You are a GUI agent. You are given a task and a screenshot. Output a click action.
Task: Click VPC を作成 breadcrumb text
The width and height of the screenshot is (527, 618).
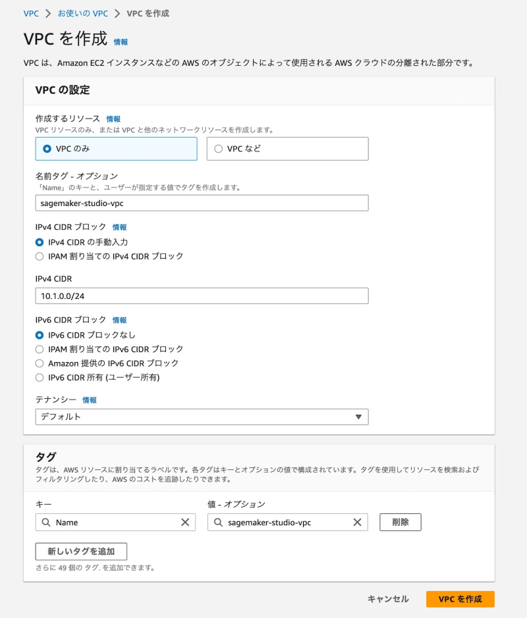(148, 13)
